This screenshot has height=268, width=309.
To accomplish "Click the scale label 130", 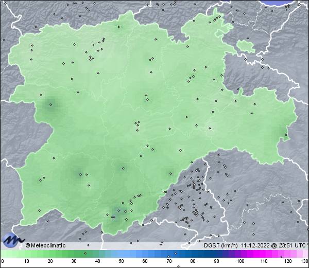I will (x=305, y=261).
